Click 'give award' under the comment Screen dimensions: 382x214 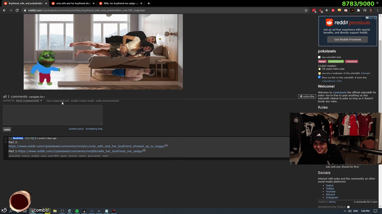point(94,156)
